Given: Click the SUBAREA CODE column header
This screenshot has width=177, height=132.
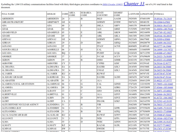Looking at the screenshot, I should 88,14.
